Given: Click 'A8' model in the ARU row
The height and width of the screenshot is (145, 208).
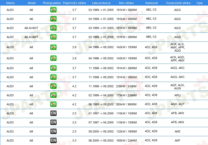Looking at the screenshot, I should [x=31, y=95].
